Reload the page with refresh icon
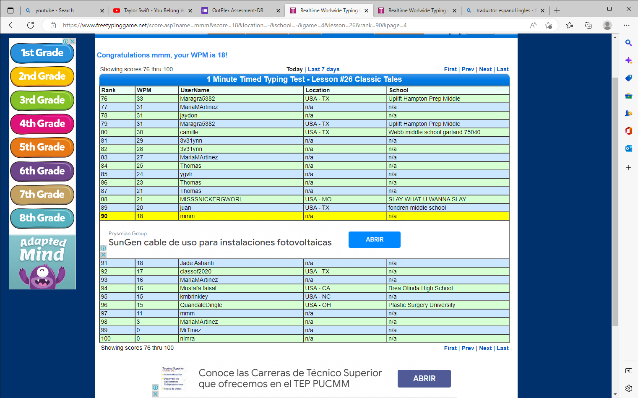638x398 pixels. 31,25
